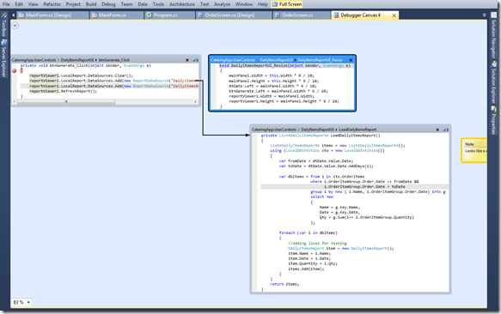Expand the canvas chevron at top-left
501x314 pixels.
15,25
